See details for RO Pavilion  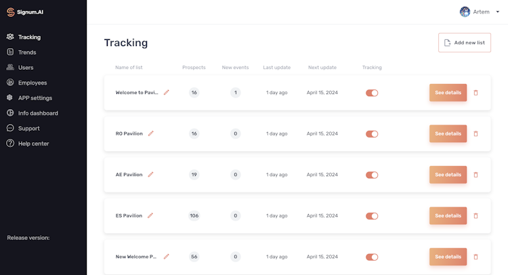448,133
